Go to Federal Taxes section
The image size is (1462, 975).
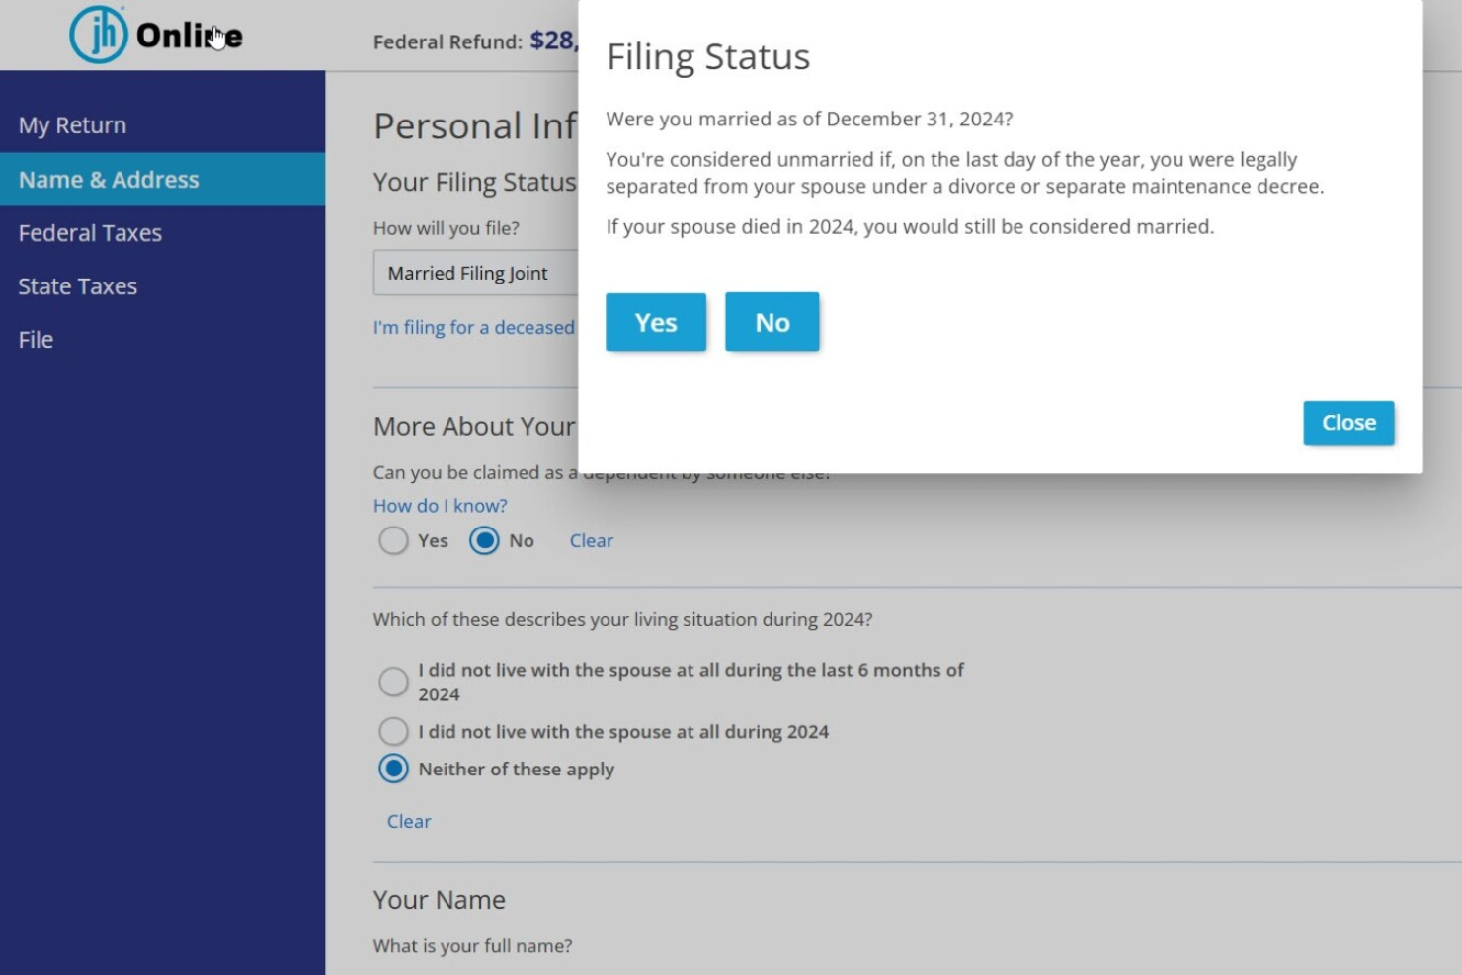coord(90,232)
